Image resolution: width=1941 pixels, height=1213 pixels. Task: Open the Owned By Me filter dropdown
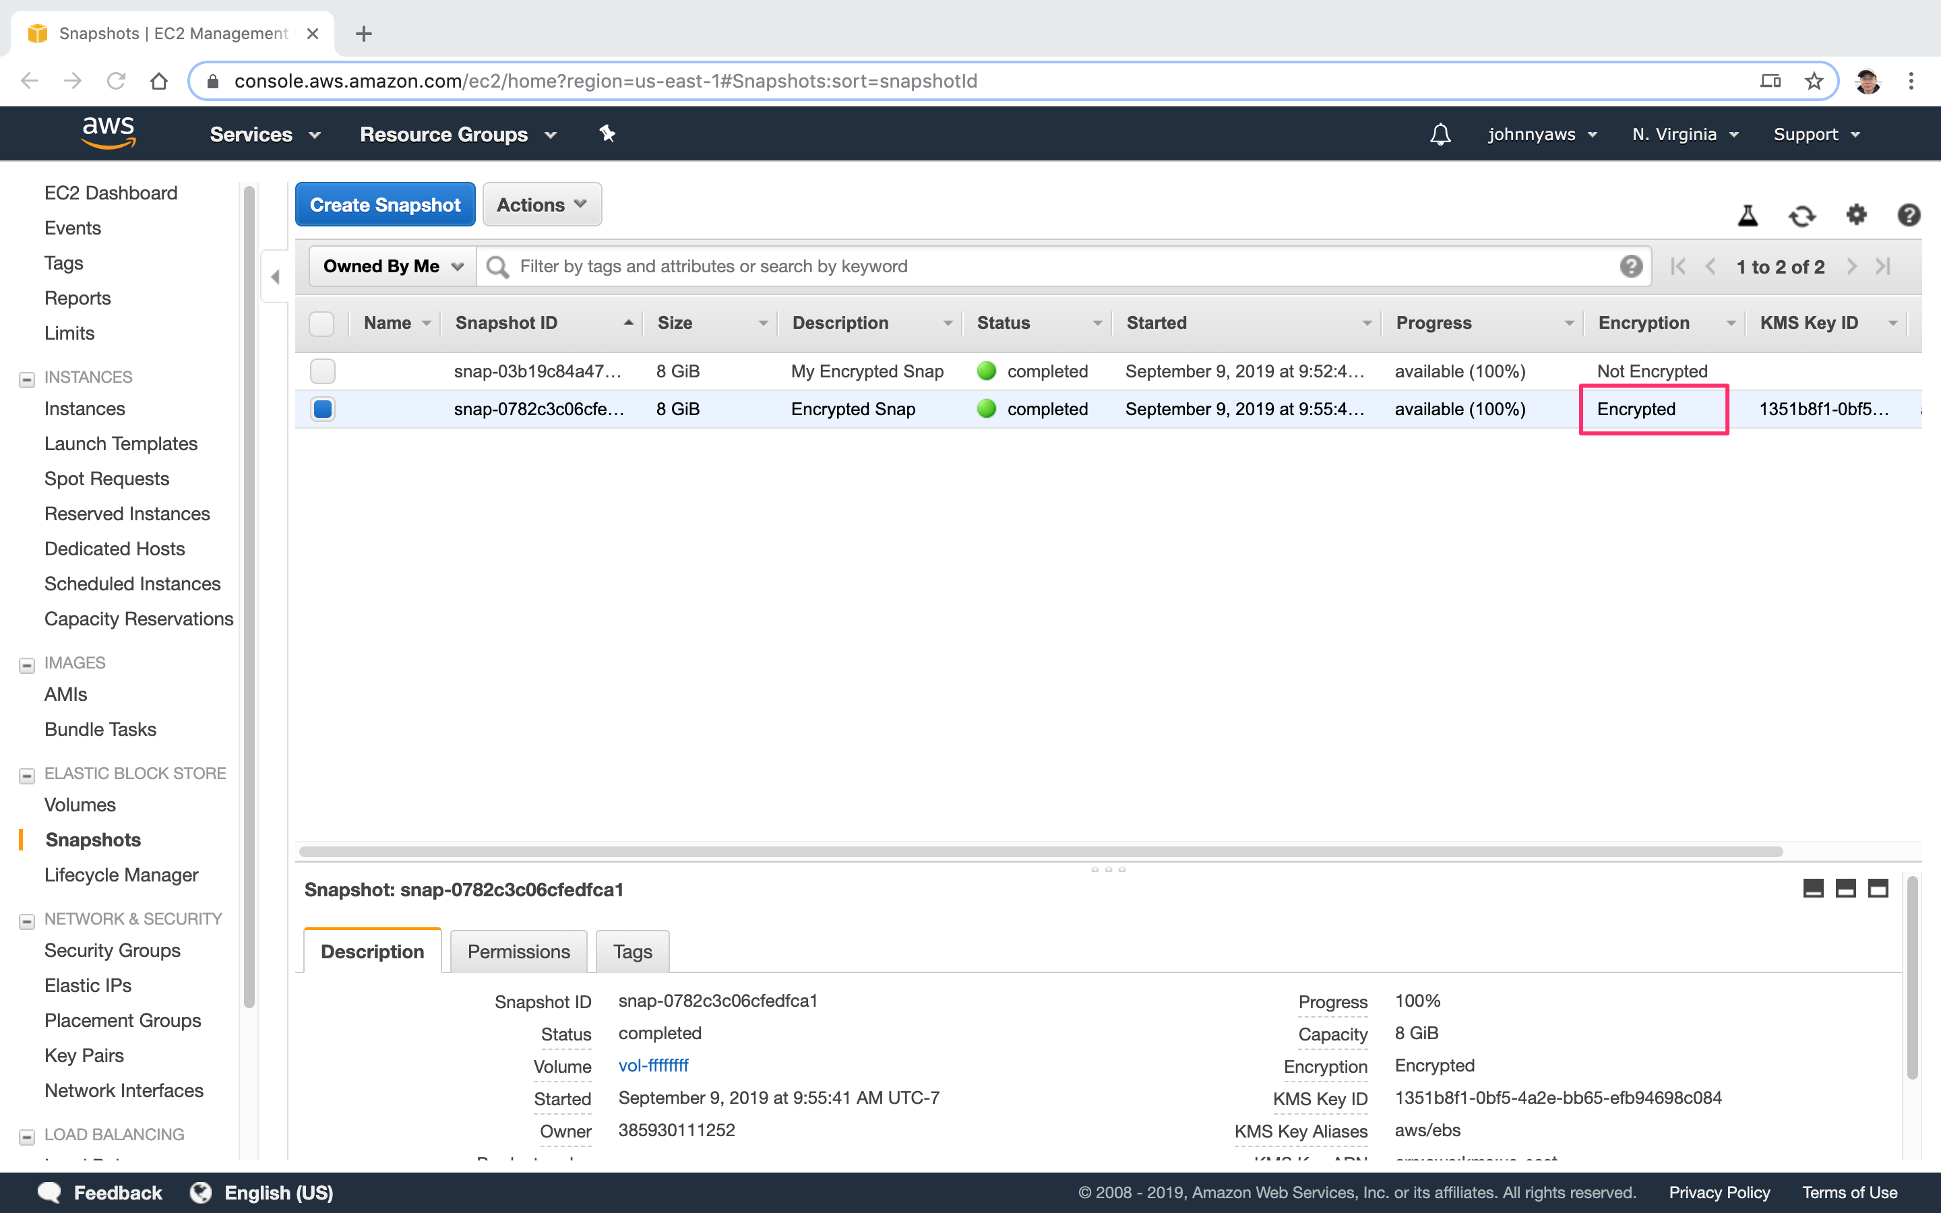(393, 266)
